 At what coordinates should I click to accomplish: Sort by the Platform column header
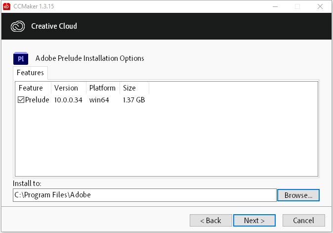pos(103,88)
